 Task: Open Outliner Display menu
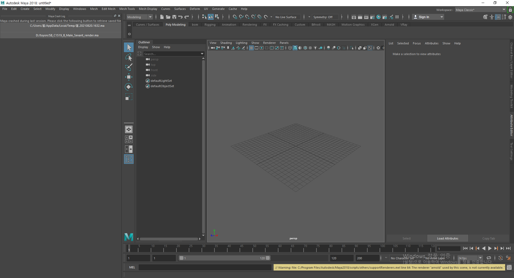143,47
